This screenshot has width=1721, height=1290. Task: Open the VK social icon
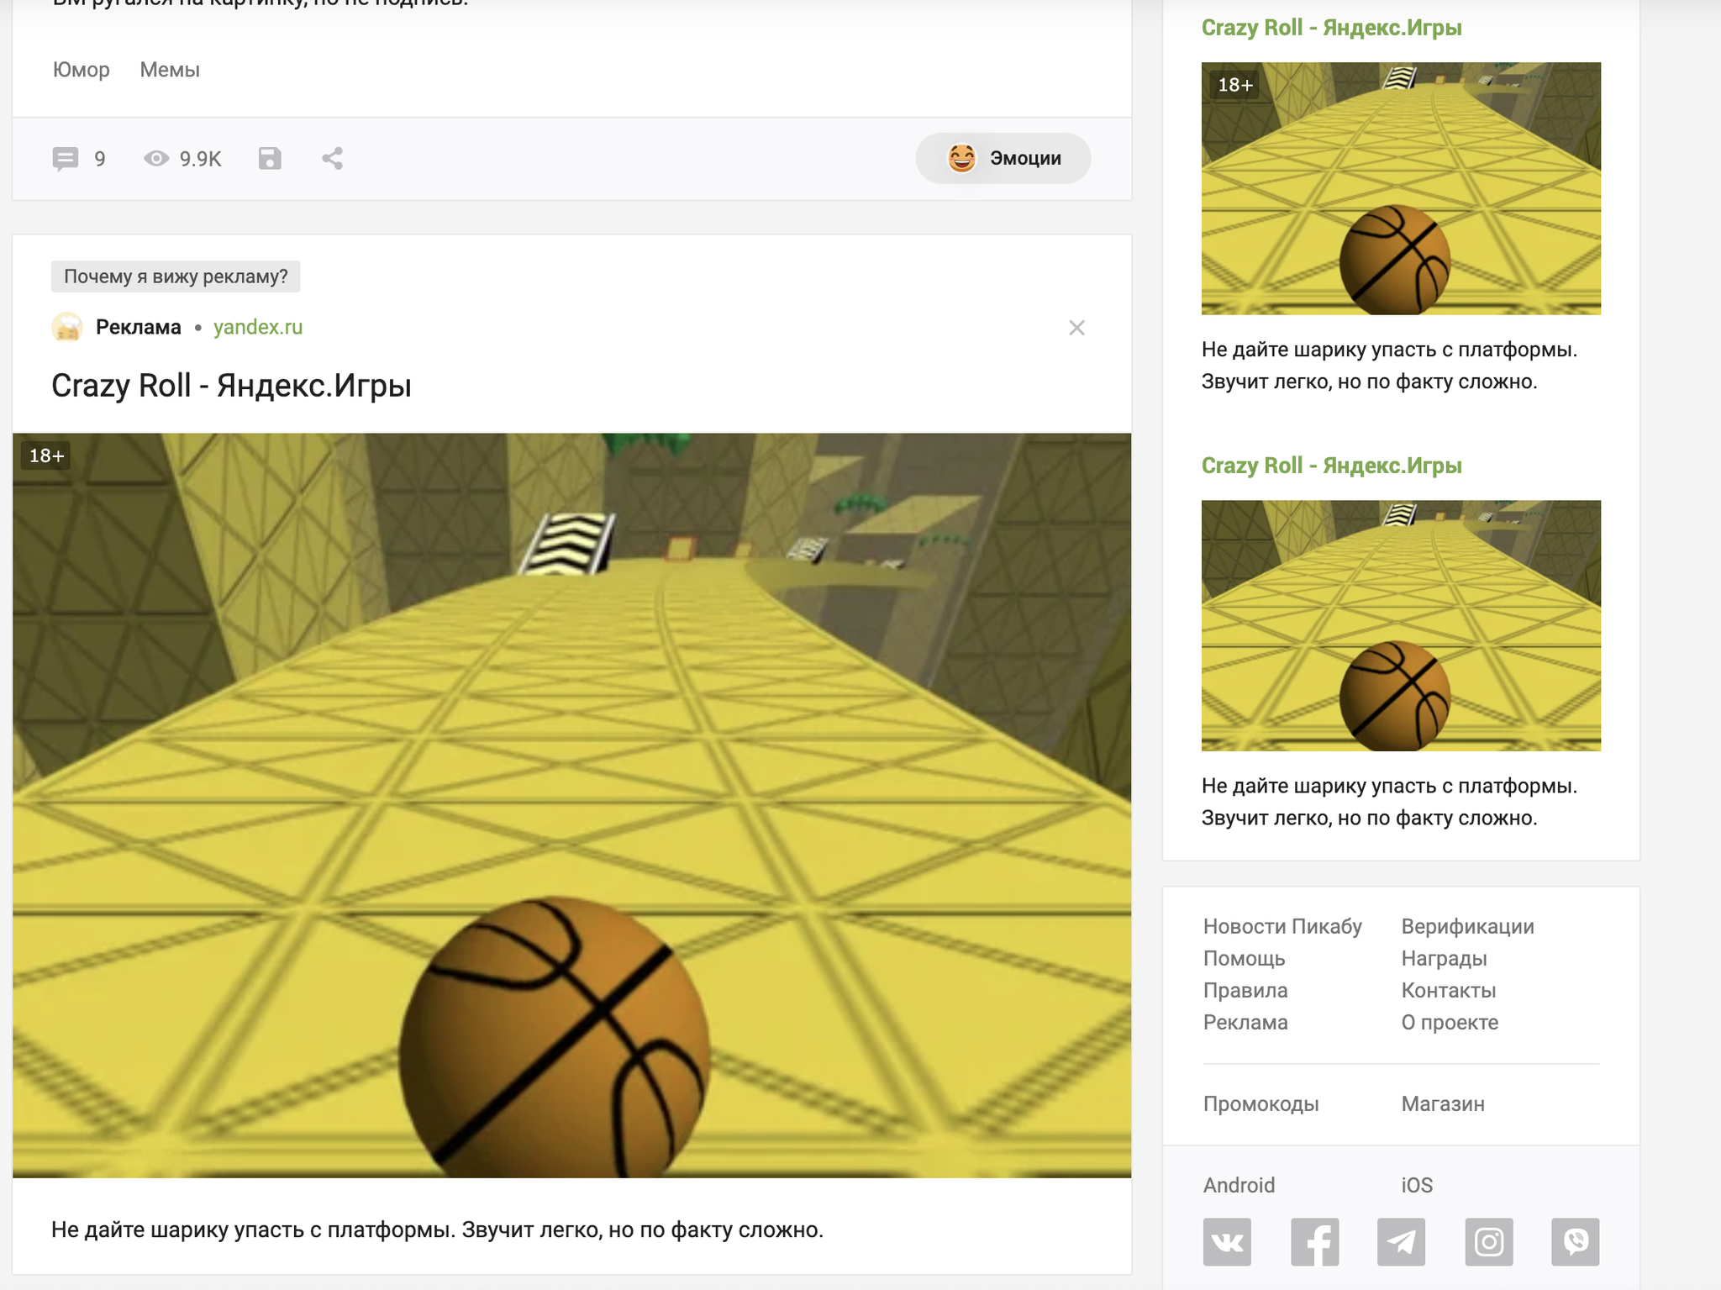tap(1227, 1241)
